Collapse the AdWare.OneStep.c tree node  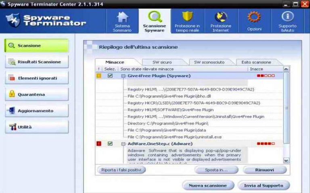coord(124,144)
